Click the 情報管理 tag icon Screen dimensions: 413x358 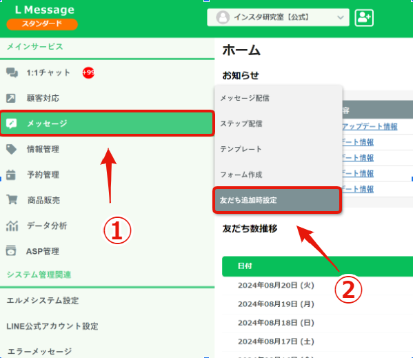tap(11, 149)
